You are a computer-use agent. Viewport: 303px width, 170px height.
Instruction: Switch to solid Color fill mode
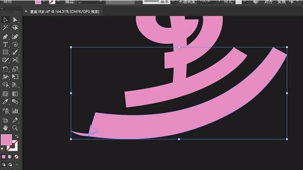[3, 156]
